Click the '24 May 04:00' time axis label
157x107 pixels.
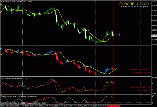pyautogui.click(x=73, y=106)
